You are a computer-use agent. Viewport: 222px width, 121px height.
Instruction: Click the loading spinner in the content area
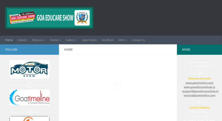[x=118, y=86]
